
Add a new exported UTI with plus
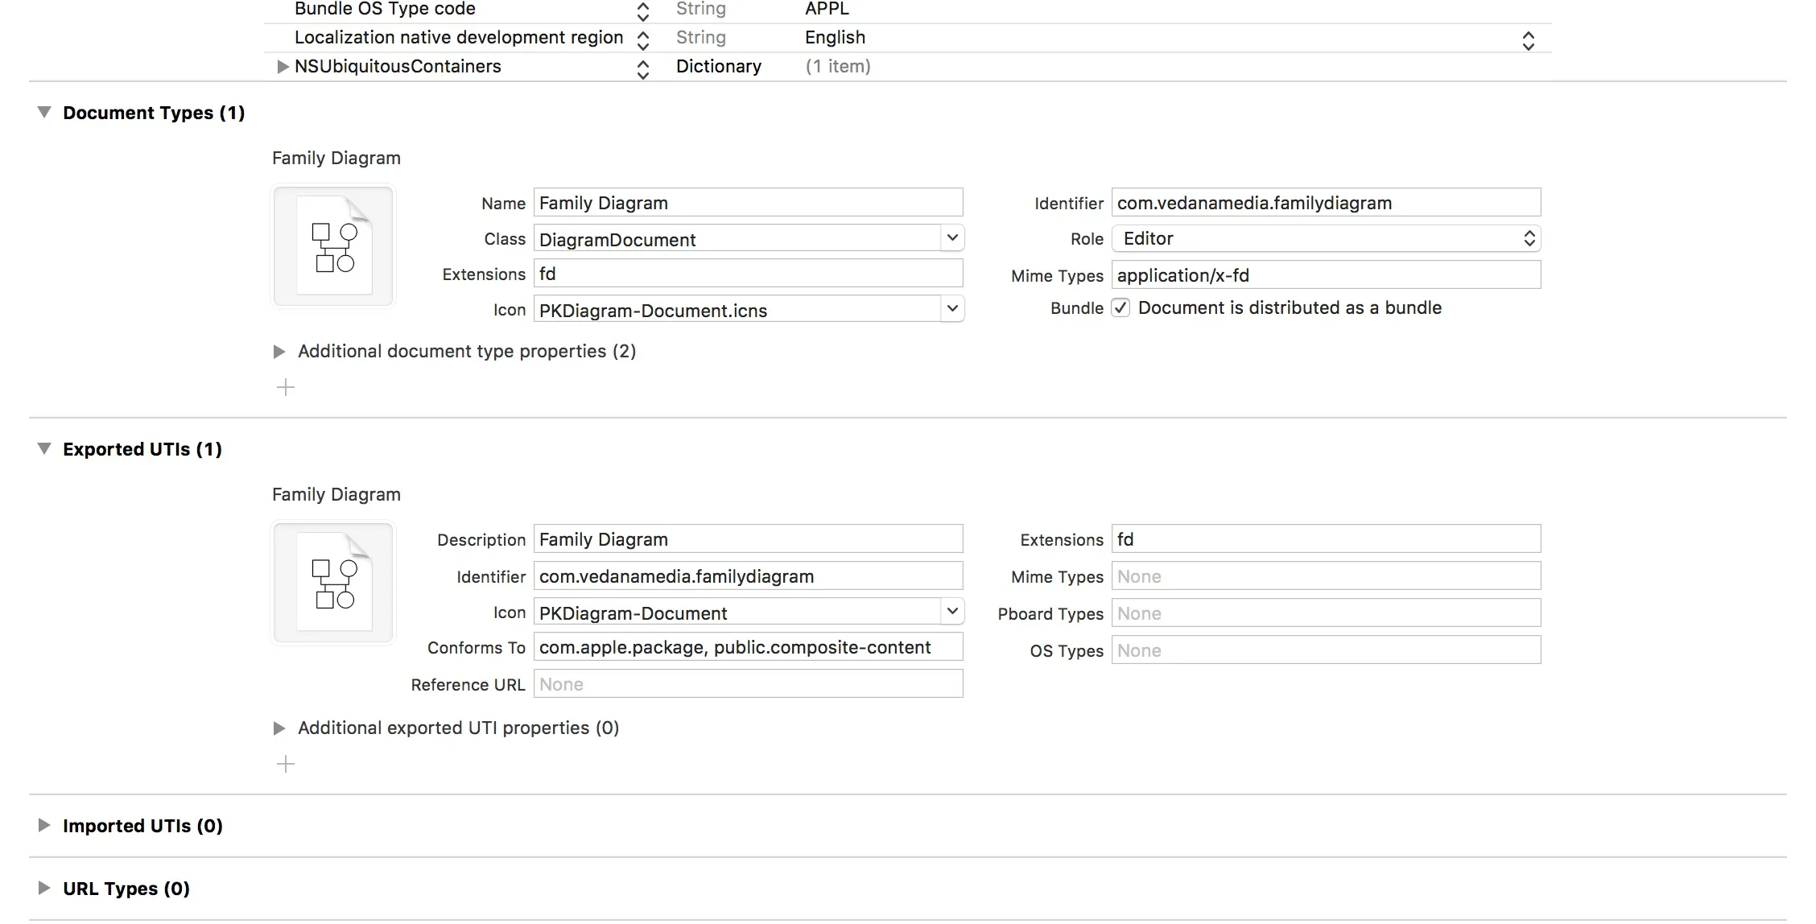tap(286, 765)
